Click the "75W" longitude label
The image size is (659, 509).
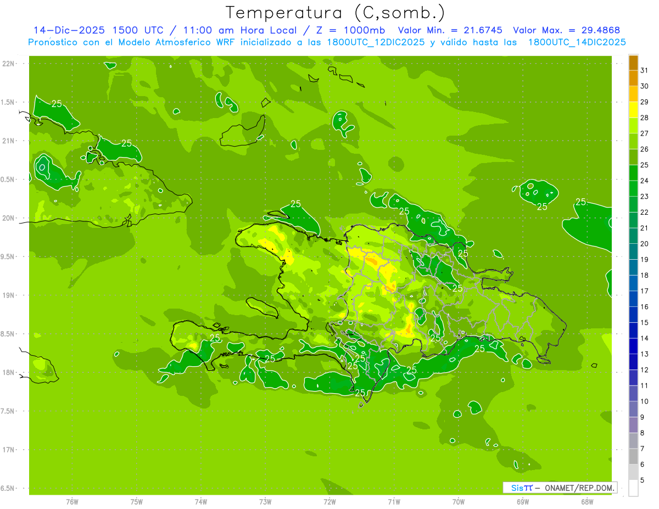tap(136, 502)
